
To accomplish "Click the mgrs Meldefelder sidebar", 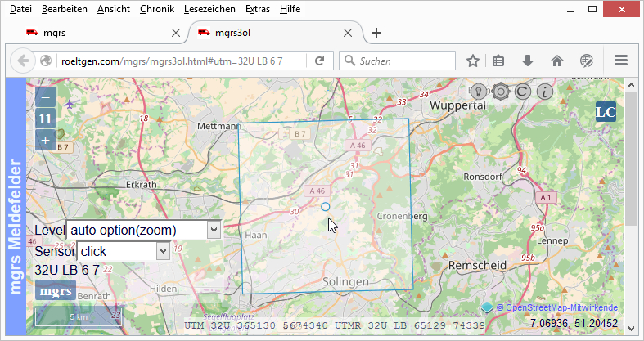I will coord(16,227).
